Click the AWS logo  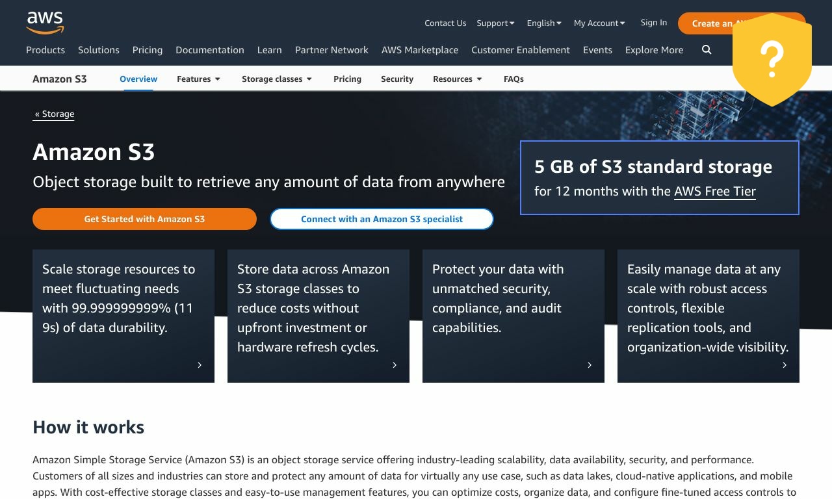[x=45, y=23]
